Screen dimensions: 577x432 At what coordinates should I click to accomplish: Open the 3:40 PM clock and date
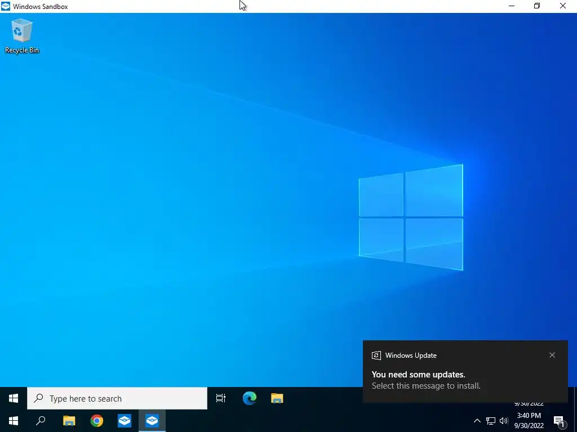click(529, 421)
